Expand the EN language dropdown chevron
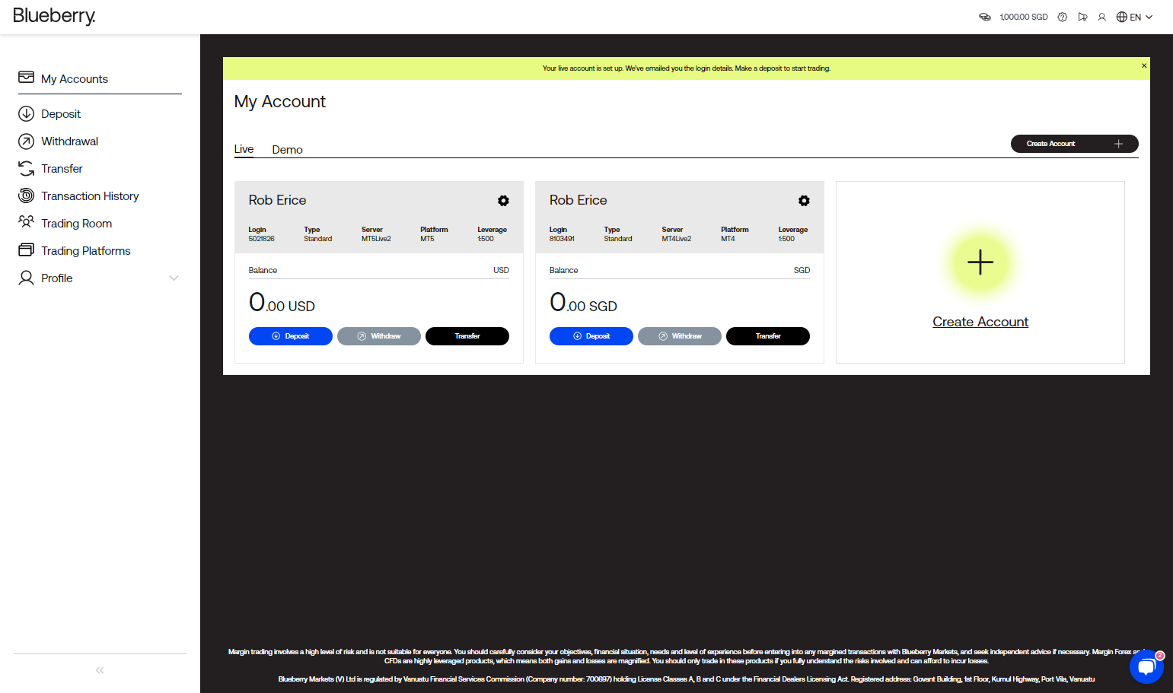 coord(1149,17)
